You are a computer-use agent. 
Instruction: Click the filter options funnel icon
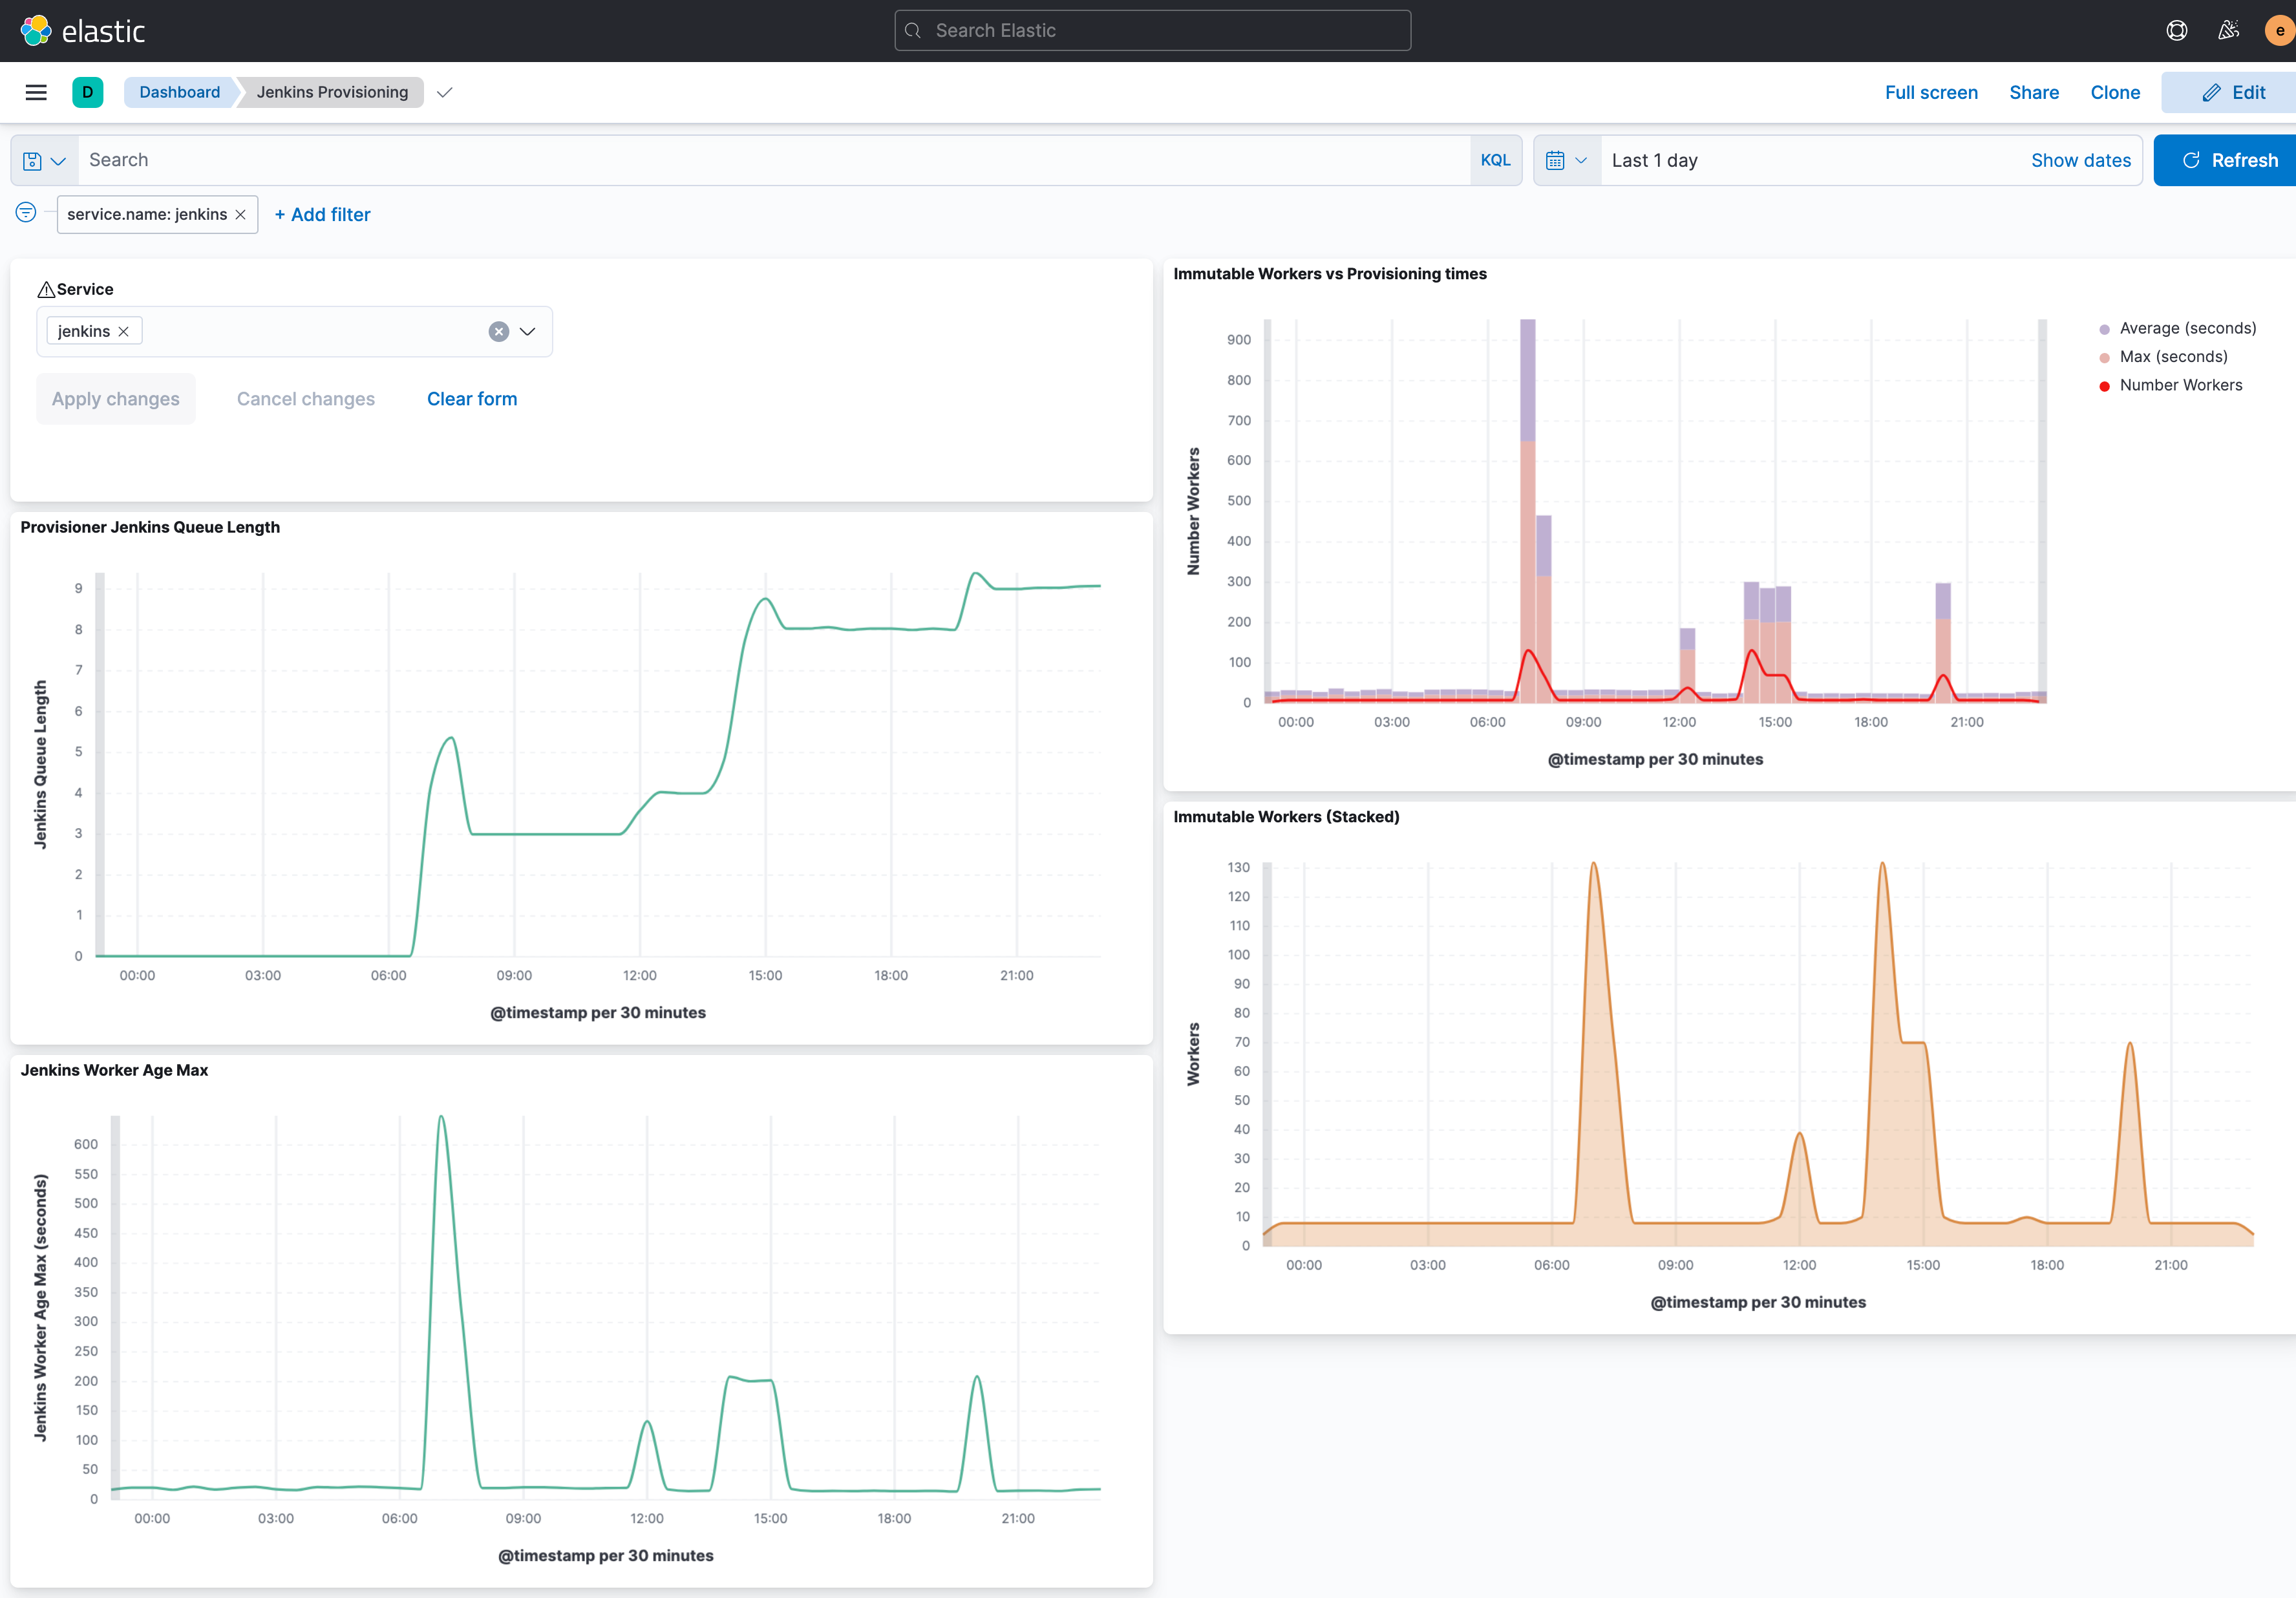[26, 213]
